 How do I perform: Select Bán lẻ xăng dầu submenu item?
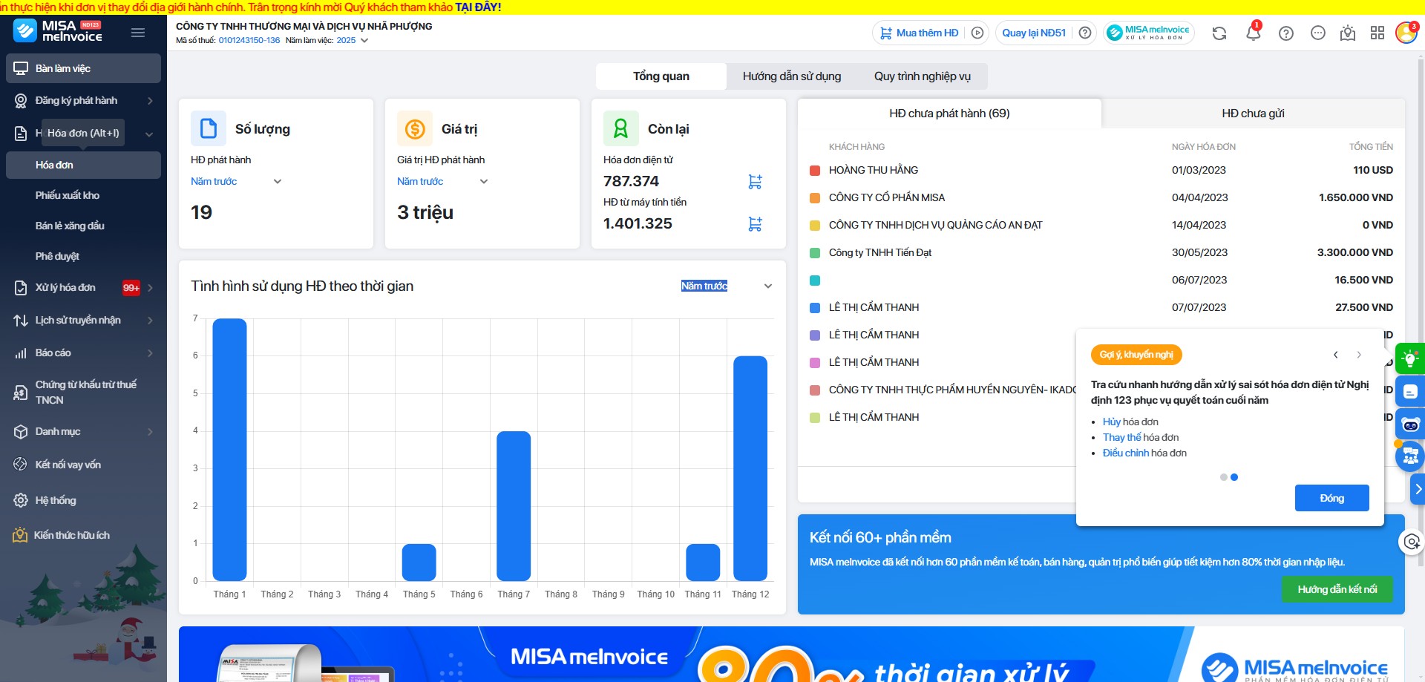(83, 226)
